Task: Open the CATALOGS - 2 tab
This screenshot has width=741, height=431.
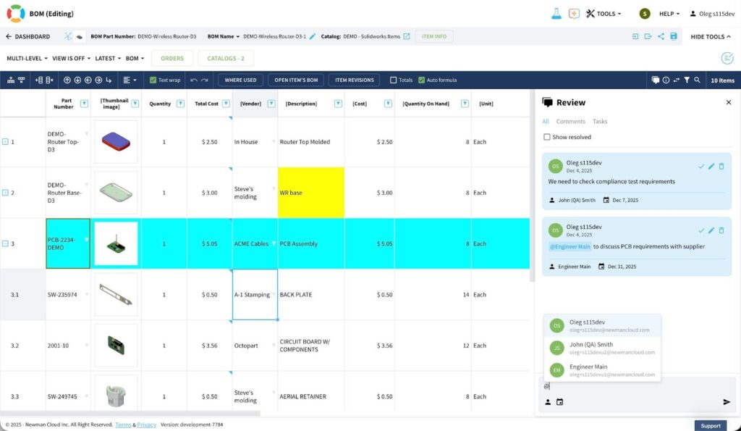Action: click(x=225, y=58)
